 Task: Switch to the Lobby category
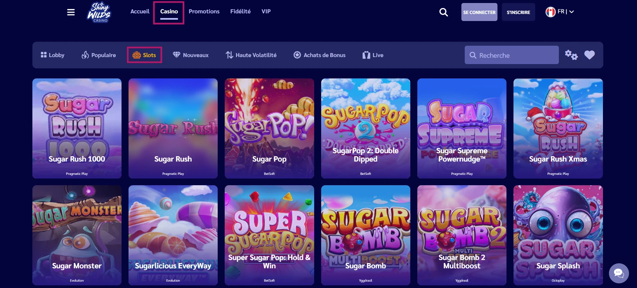pos(52,55)
